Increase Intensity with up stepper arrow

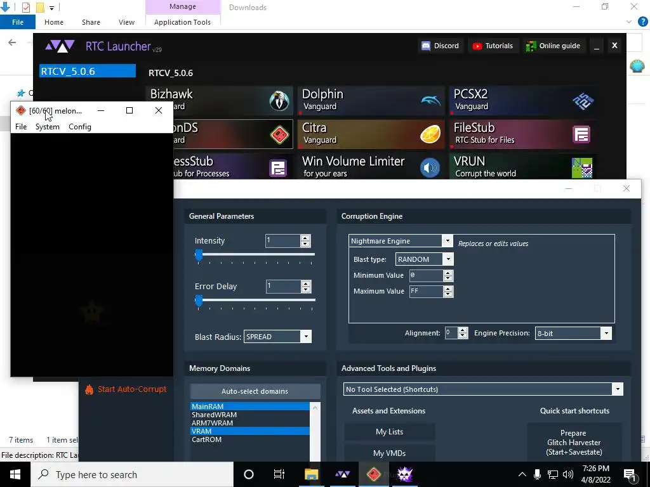coord(305,238)
